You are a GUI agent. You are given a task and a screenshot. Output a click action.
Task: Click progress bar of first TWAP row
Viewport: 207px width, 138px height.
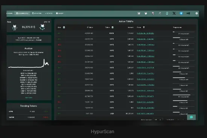tap(184, 32)
